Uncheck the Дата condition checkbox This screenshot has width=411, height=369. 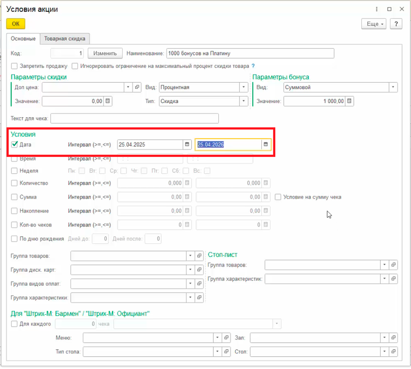point(14,145)
